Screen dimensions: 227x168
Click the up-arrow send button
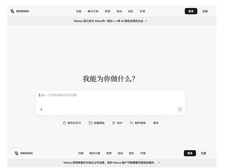tap(180, 109)
